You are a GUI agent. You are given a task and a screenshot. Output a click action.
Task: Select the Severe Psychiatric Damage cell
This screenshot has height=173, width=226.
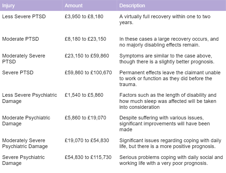coord(23,160)
